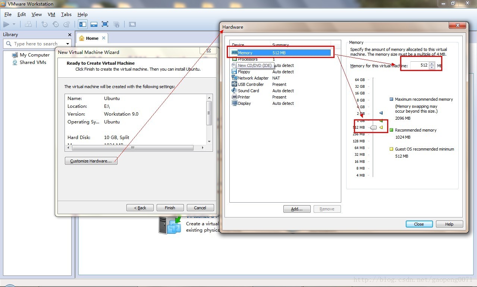Screen dimensions: 477x287
Task: Click the green recommended memory marker
Action: pyautogui.click(x=381, y=120)
